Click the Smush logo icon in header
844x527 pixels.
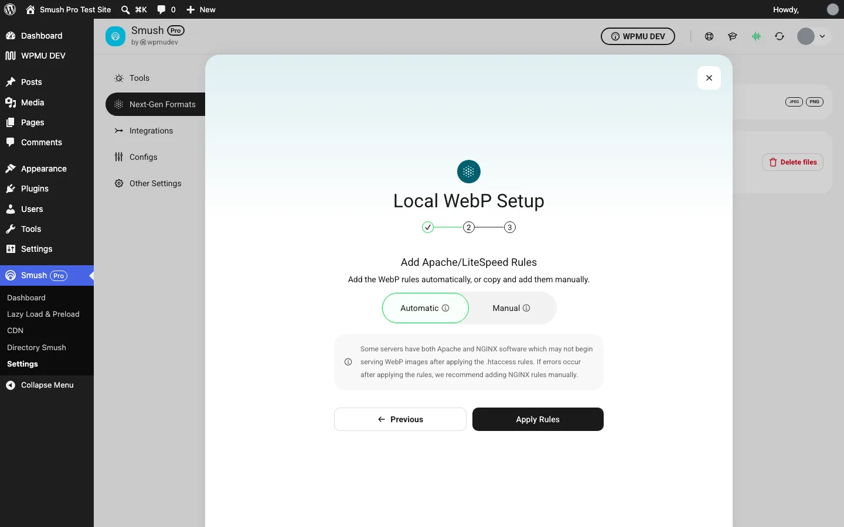[x=115, y=36]
